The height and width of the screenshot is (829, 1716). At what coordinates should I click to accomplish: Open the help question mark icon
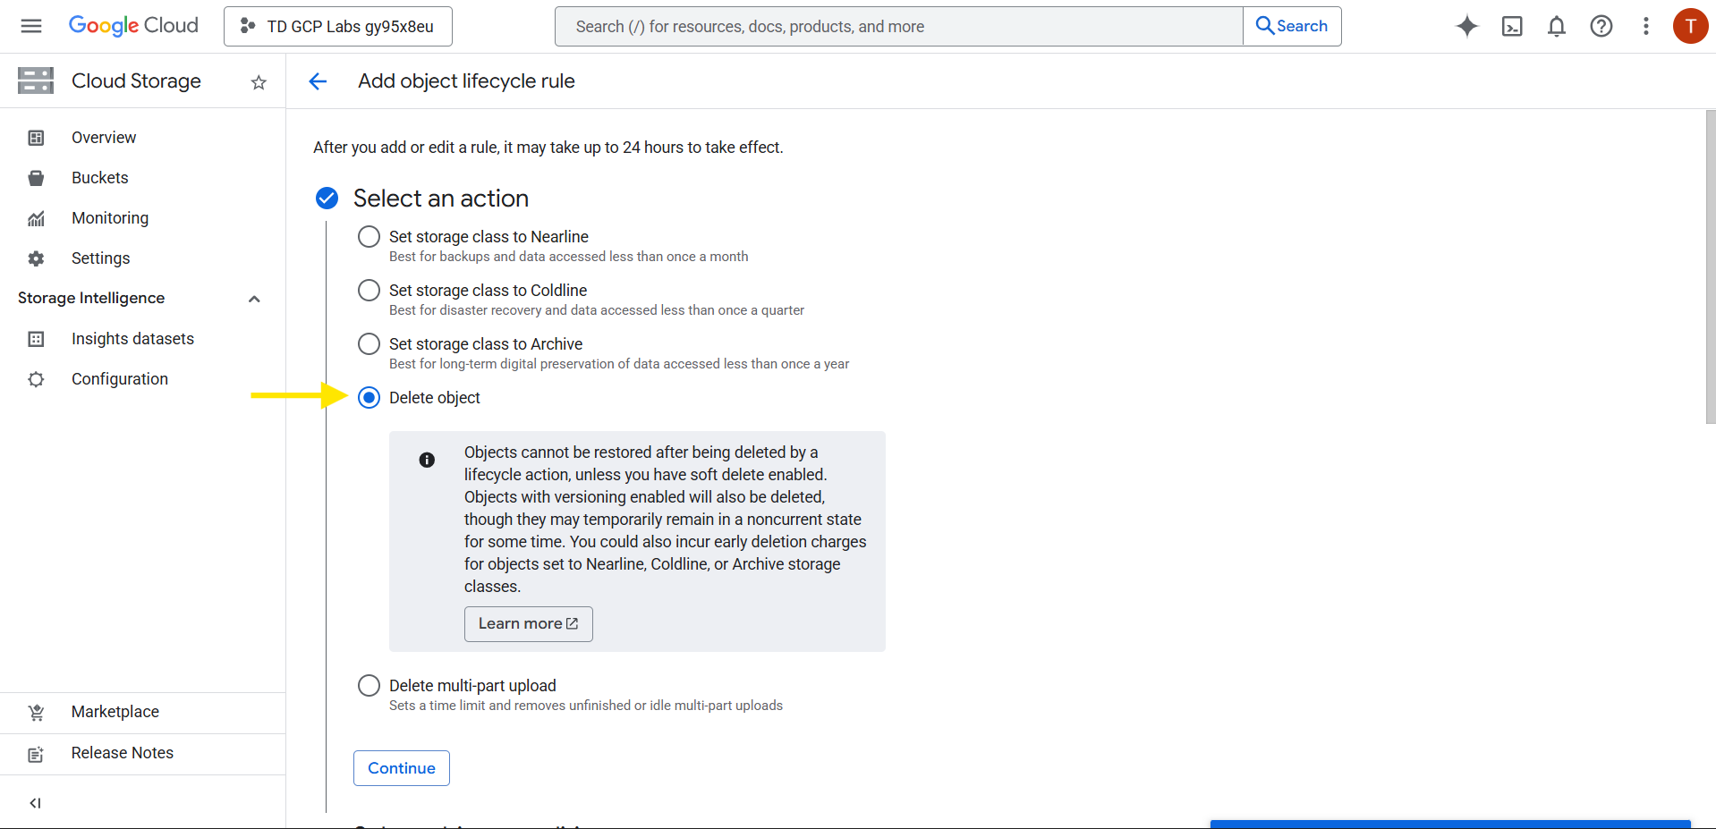[1601, 26]
